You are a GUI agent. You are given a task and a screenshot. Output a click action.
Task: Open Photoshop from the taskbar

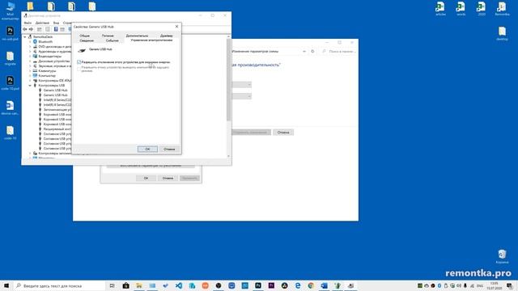pyautogui.click(x=258, y=285)
